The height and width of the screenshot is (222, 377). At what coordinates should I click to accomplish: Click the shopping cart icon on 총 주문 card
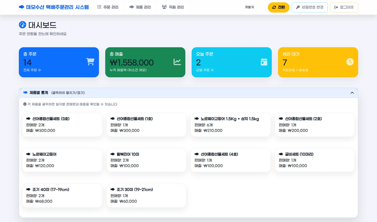click(x=90, y=62)
